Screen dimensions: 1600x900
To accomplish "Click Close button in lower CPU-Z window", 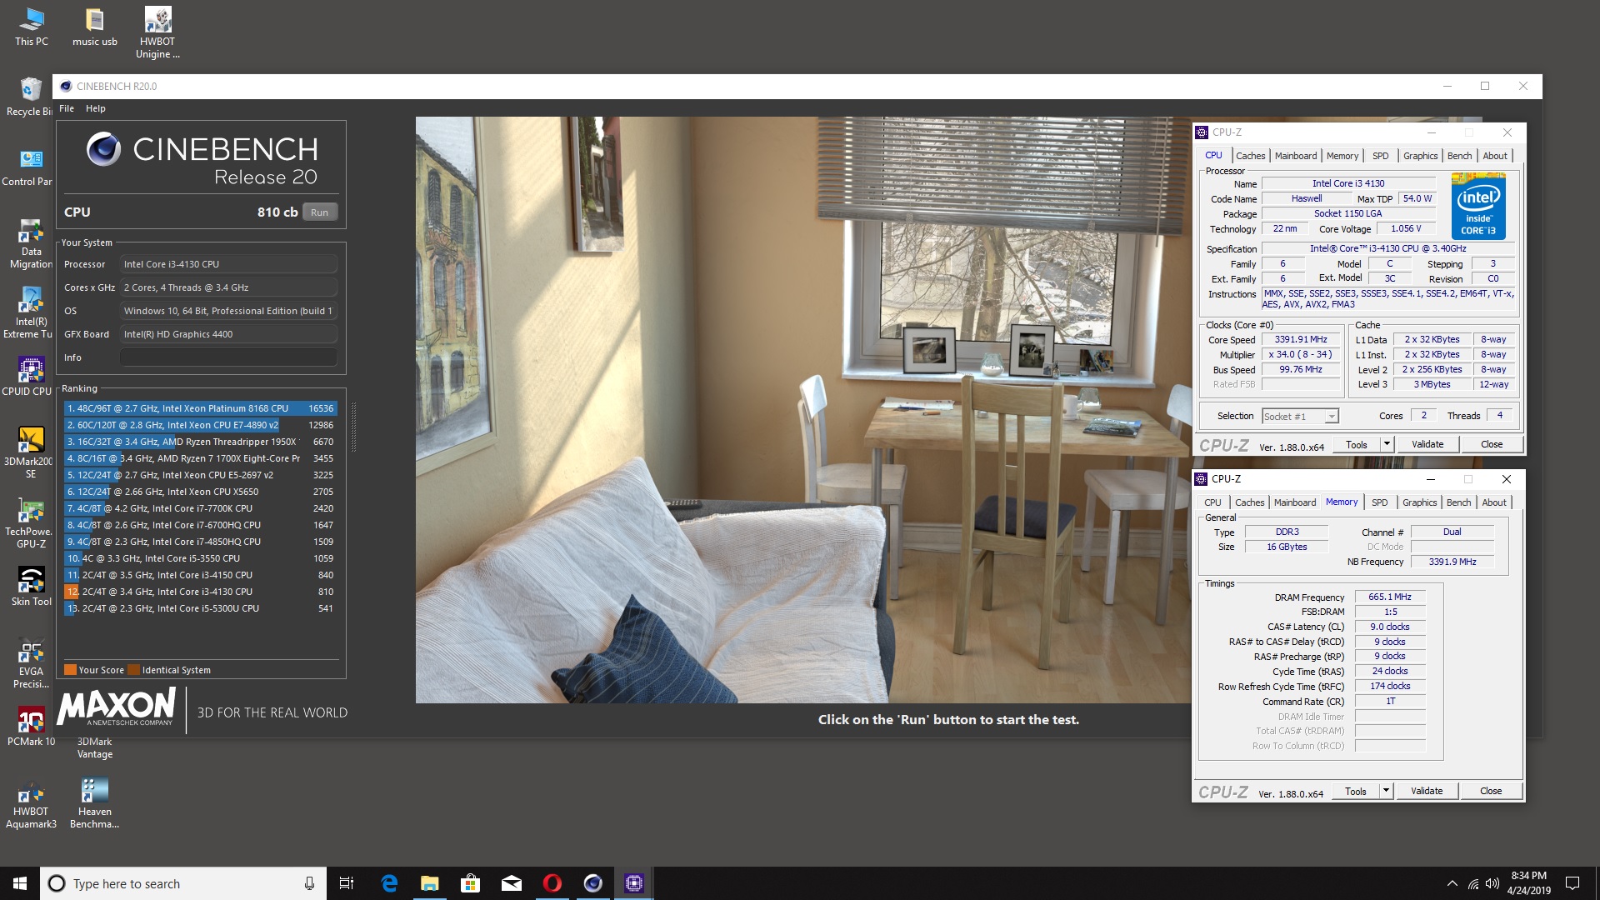I will click(1491, 792).
